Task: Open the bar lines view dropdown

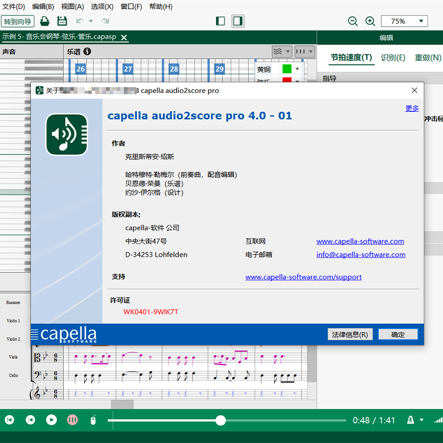Action: point(305,51)
